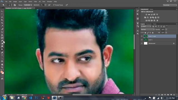
Task: Toggle lock image pixels
Action: [148, 33]
